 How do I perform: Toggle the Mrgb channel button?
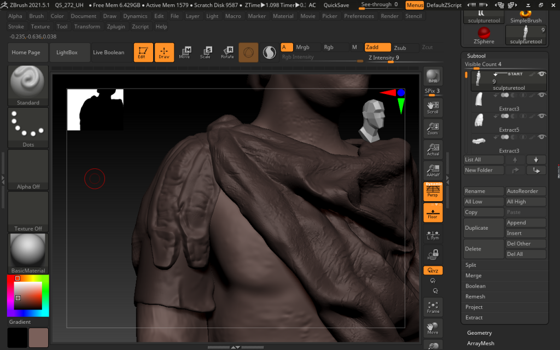pyautogui.click(x=307, y=47)
